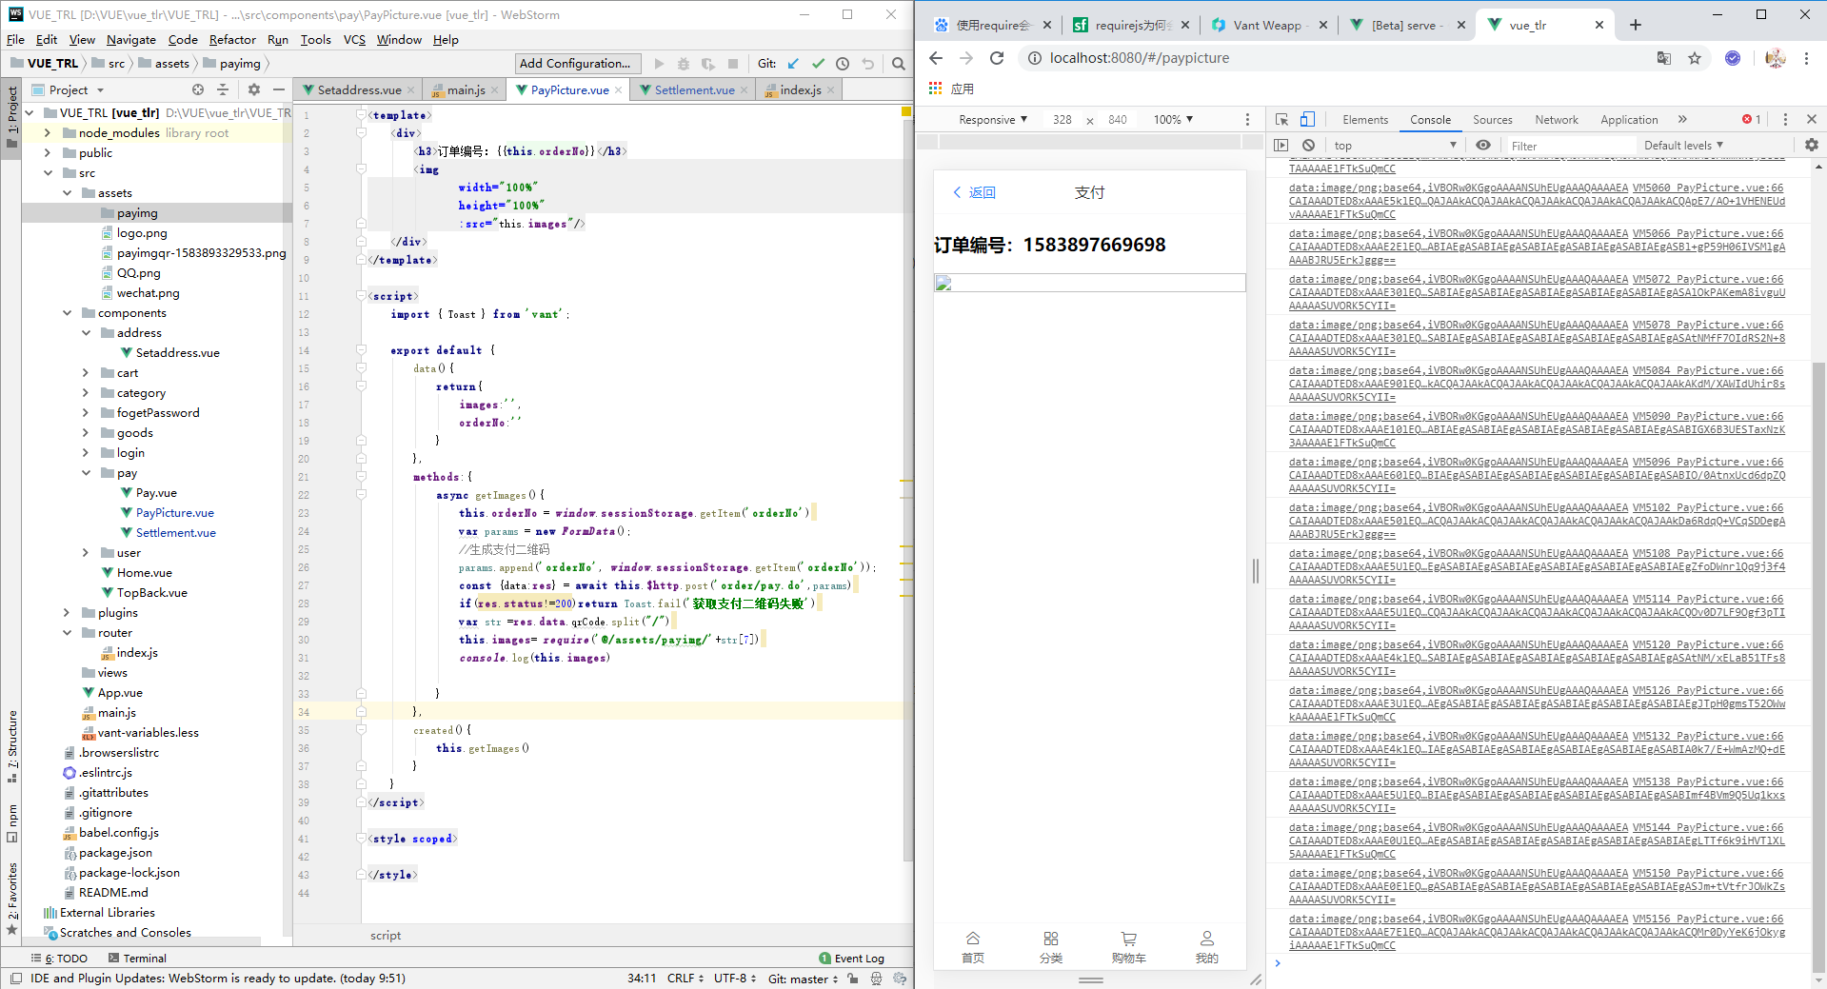Image resolution: width=1827 pixels, height=989 pixels.
Task: Click the Chrome address bar URL
Action: [1139, 58]
